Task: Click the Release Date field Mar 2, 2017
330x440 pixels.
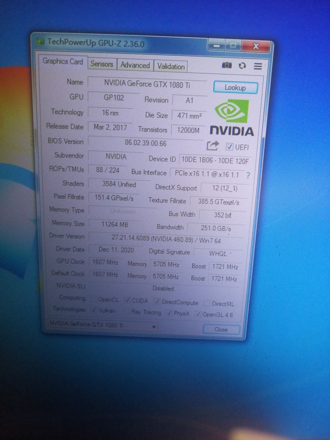Action: coord(110,128)
